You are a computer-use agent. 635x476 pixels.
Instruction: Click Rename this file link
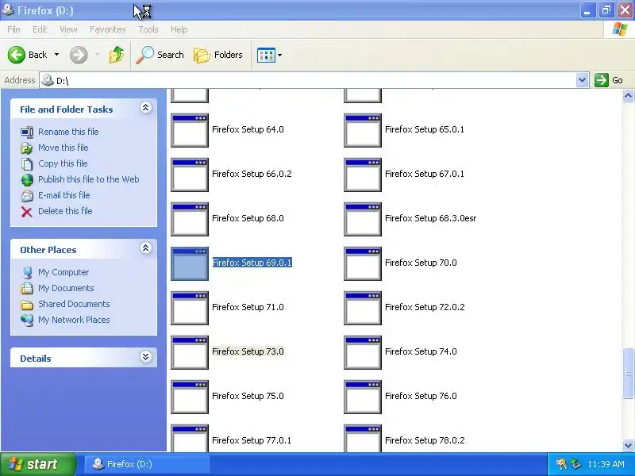click(x=68, y=132)
